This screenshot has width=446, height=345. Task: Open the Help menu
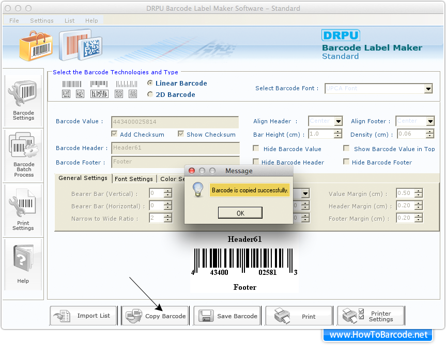coord(91,21)
